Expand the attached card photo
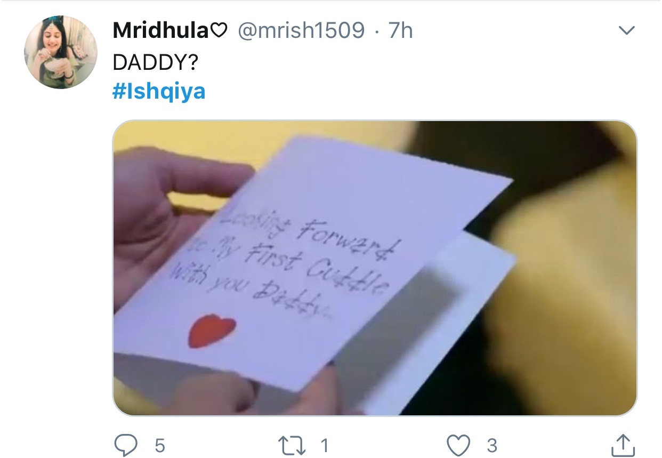Screen dimensions: 662x458 click(x=375, y=268)
